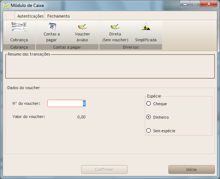Pick the Sem espécie radio button
The image size is (220, 179).
148,130
